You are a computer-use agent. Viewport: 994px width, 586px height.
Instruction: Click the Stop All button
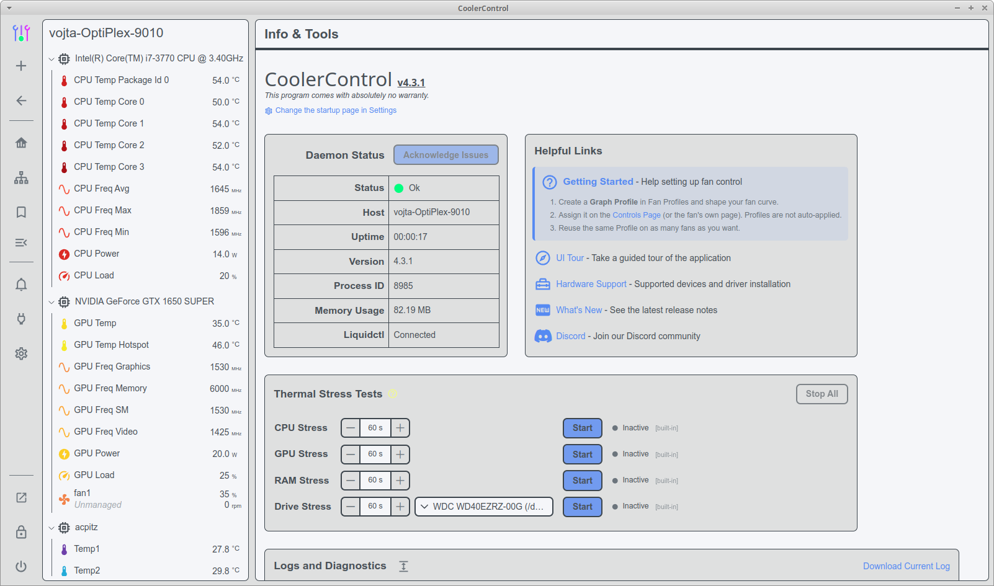tap(822, 394)
